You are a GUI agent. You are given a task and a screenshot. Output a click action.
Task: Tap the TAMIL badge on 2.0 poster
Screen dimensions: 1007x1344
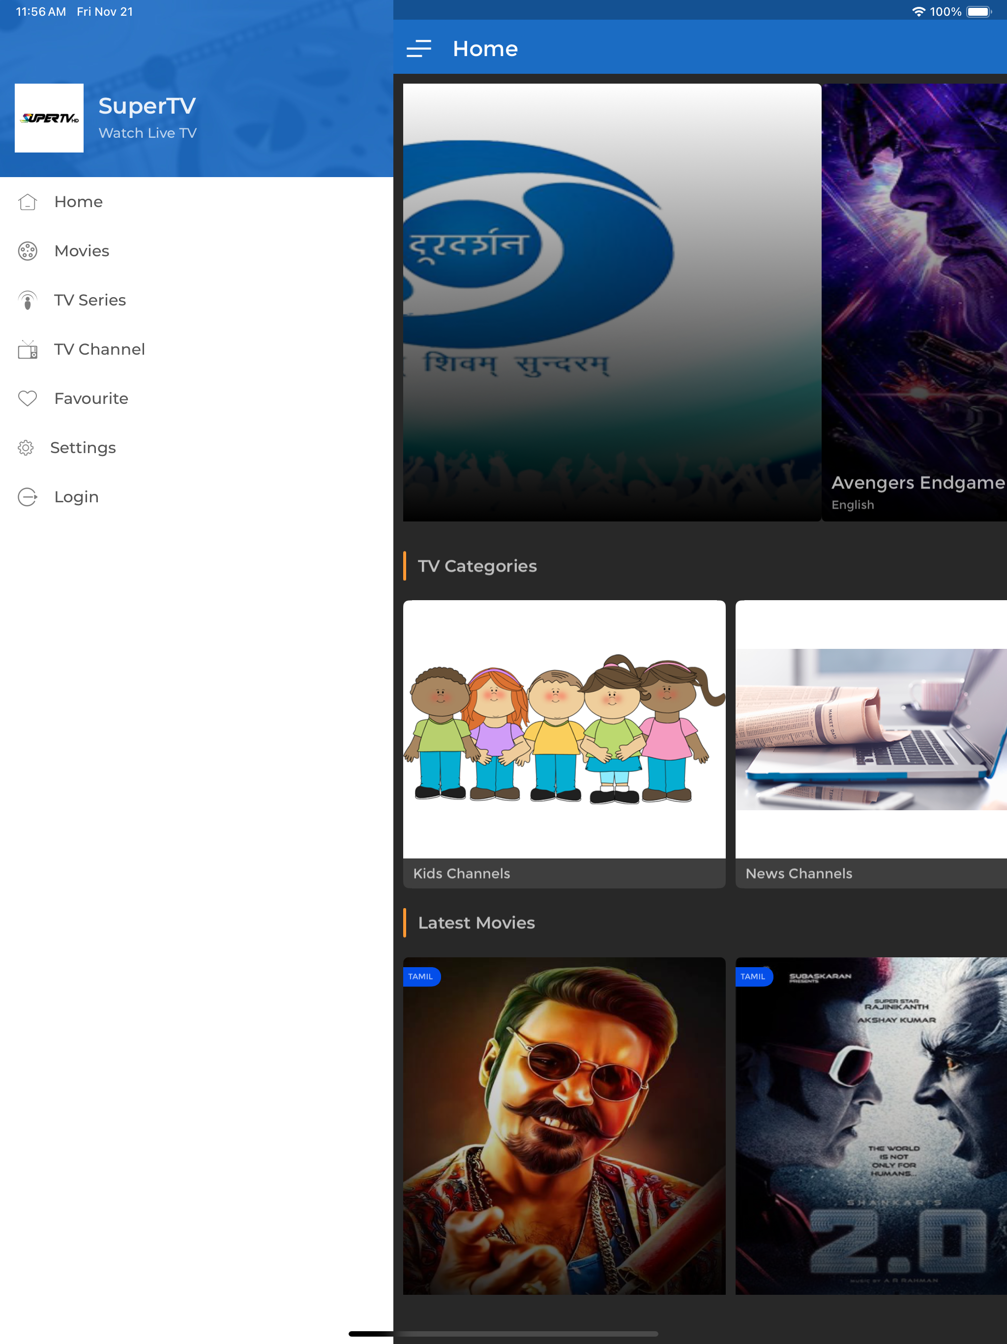pos(753,977)
